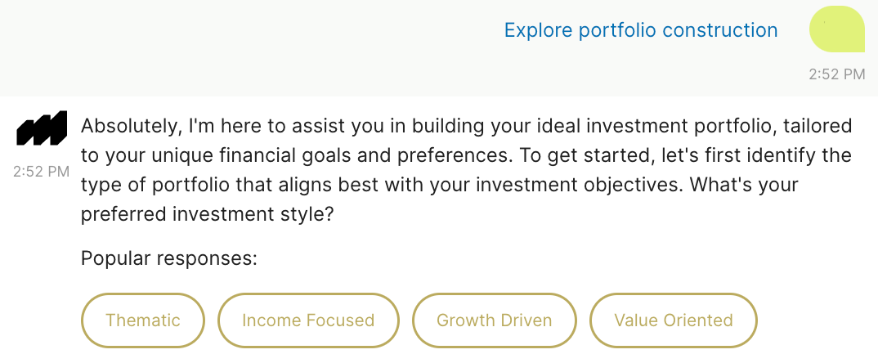Click the blue sent message text
Image resolution: width=878 pixels, height=363 pixels.
(x=641, y=30)
